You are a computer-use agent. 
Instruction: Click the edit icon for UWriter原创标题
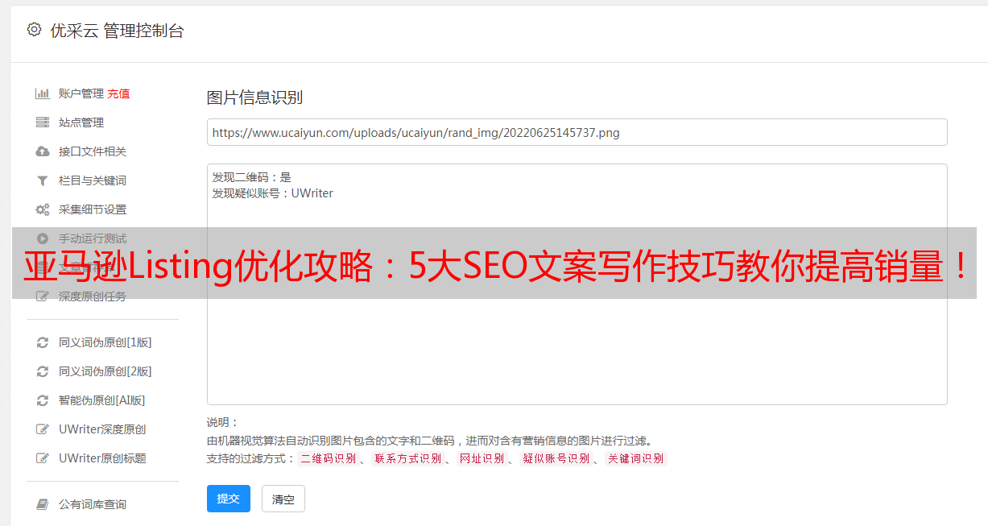43,458
